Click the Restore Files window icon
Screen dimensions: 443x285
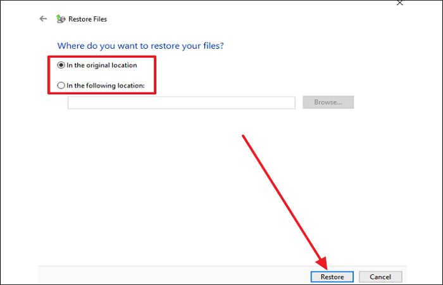point(61,19)
